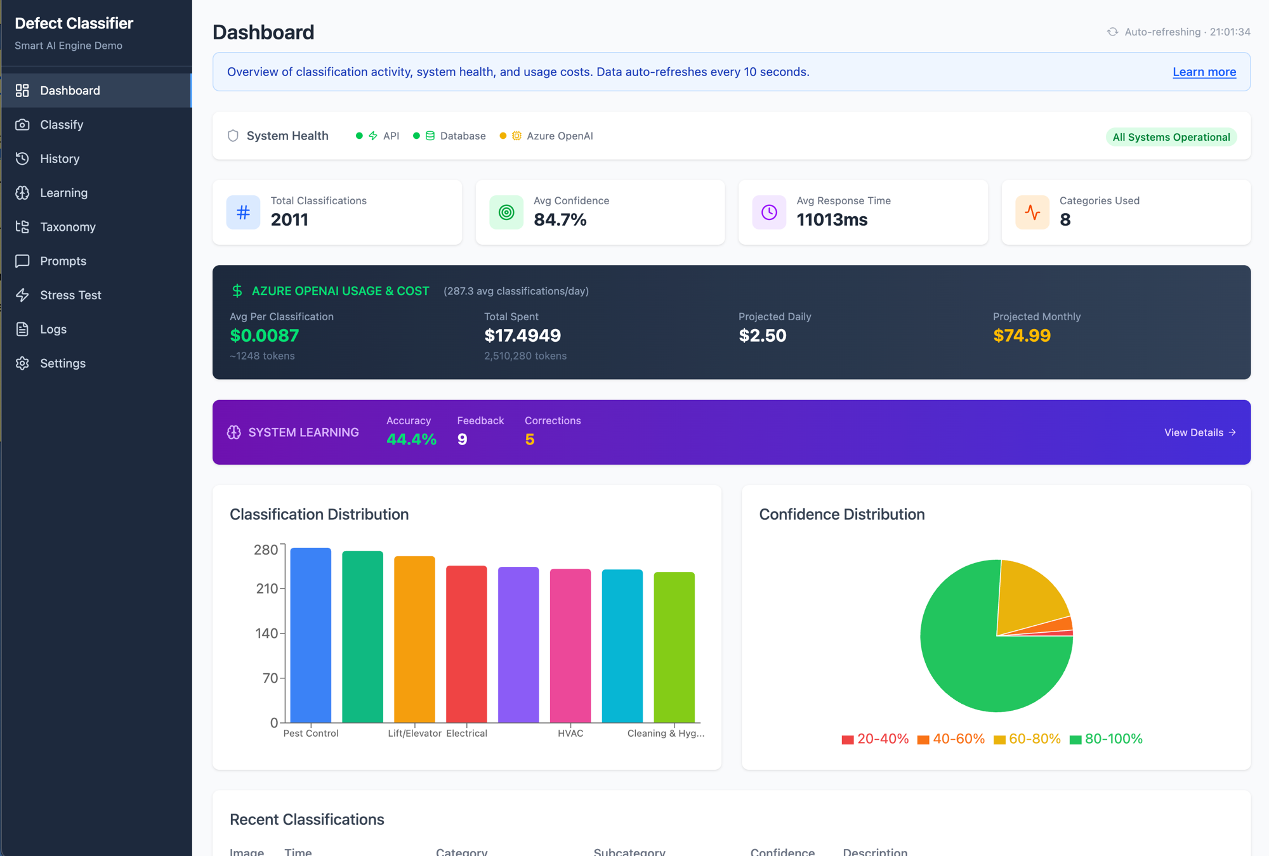
Task: Click the All Systems Operational badge
Action: click(x=1171, y=137)
